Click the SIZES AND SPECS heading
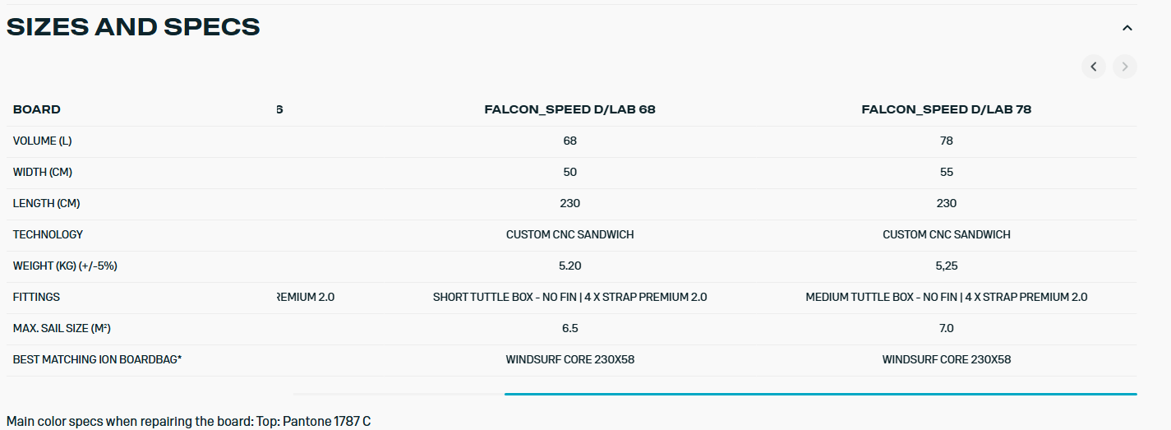Viewport: 1171px width, 430px height. point(133,27)
